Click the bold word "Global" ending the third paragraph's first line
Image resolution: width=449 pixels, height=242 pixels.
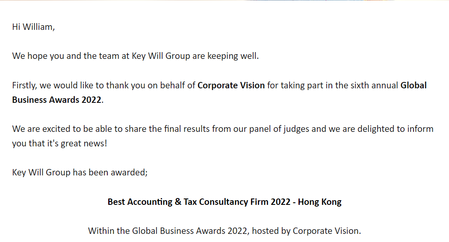coord(414,85)
